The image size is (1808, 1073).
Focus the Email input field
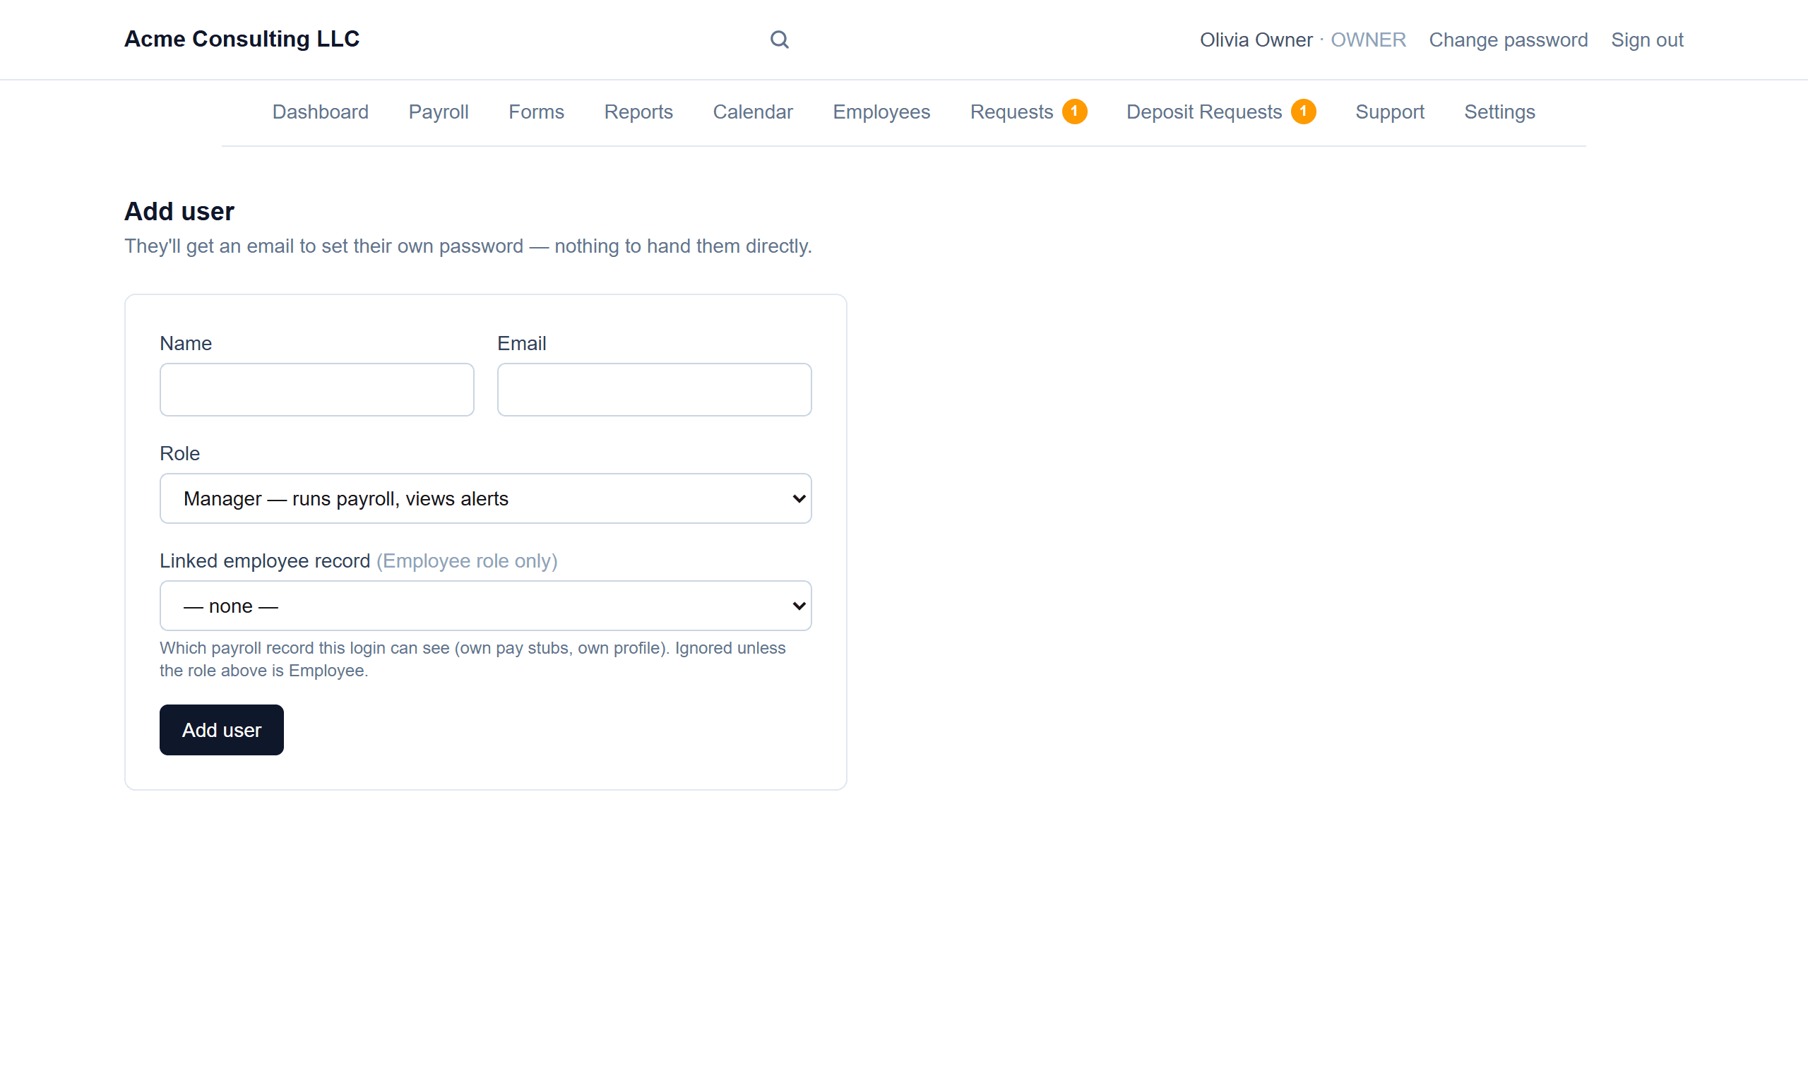coord(654,390)
